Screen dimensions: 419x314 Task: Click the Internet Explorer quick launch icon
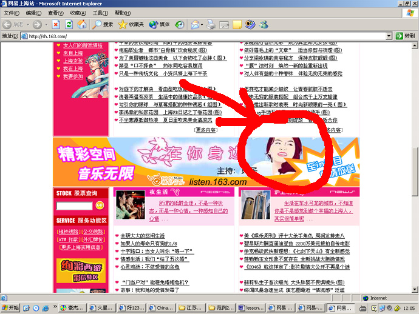[x=46, y=308]
